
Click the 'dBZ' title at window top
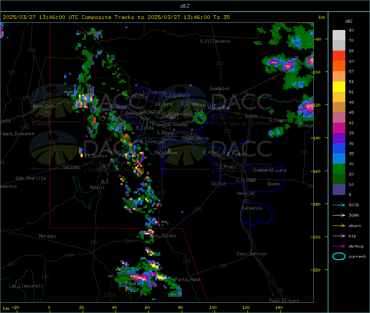[185, 6]
